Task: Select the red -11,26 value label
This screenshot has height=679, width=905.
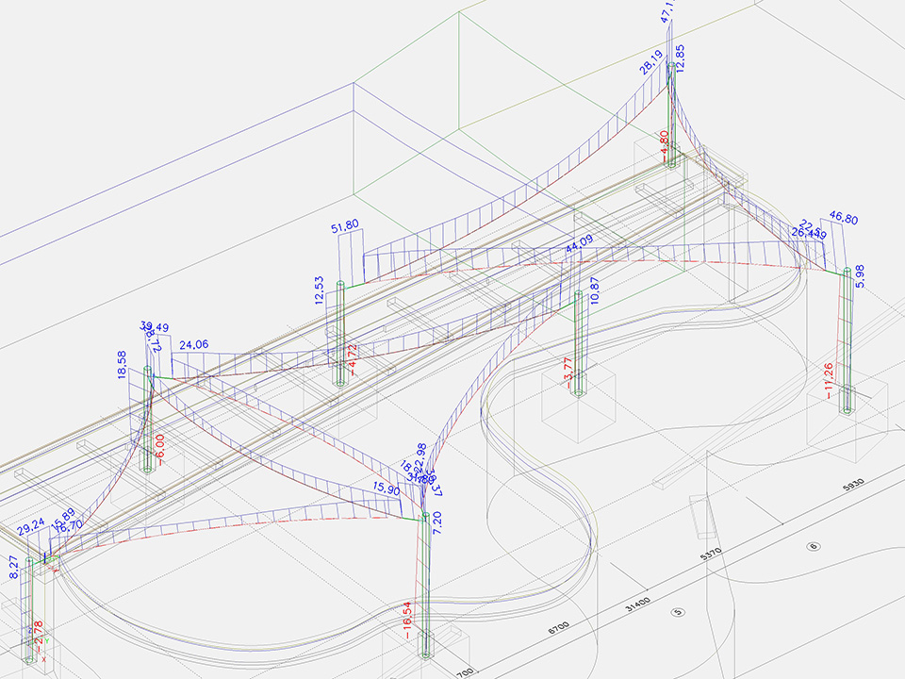Action: coord(829,381)
